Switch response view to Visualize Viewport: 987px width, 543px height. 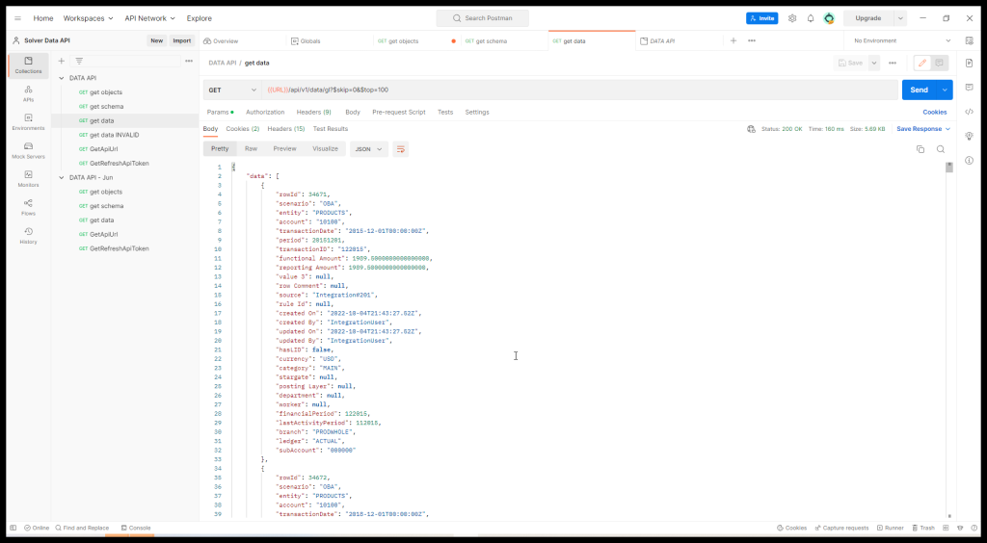[325, 149]
